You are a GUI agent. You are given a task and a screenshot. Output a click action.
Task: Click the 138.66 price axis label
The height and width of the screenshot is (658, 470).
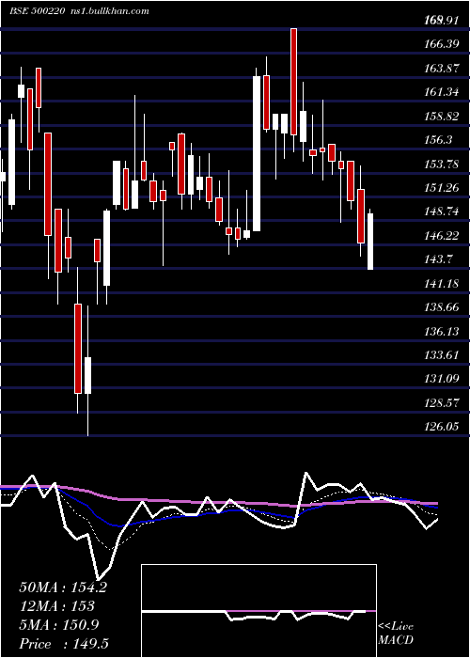pyautogui.click(x=441, y=308)
